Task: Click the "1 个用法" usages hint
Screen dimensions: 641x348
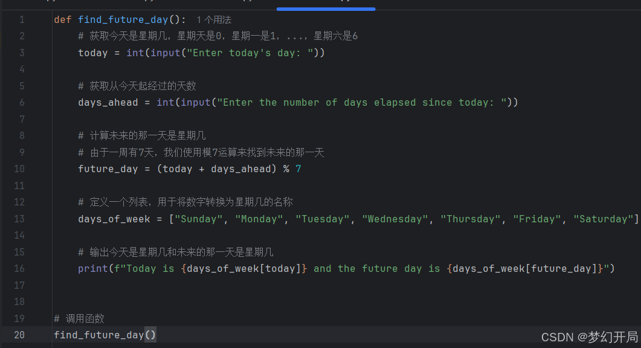Action: [x=214, y=19]
